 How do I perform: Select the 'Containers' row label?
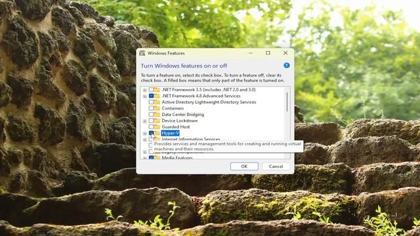click(173, 108)
